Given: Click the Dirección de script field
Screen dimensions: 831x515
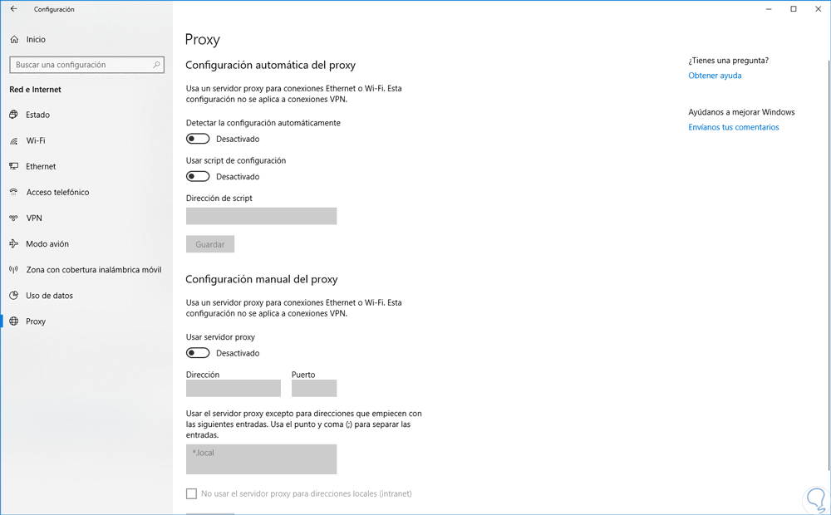Looking at the screenshot, I should 261,216.
